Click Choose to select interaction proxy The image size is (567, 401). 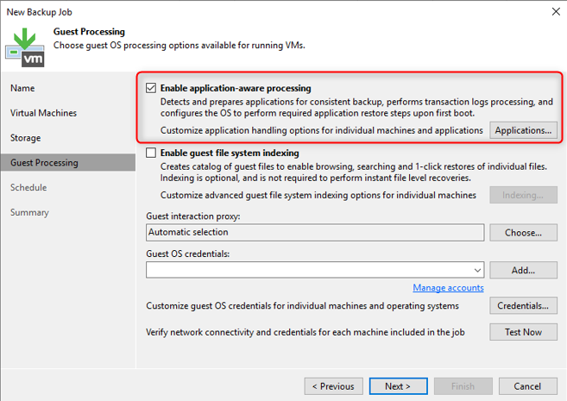(523, 233)
